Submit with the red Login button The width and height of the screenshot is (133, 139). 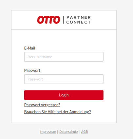[x=64, y=95]
